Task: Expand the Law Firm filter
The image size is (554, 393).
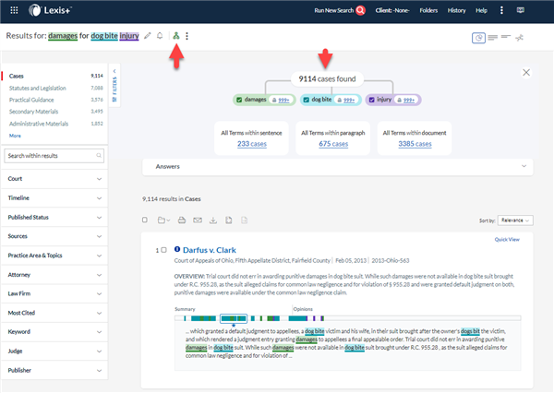Action: (54, 293)
